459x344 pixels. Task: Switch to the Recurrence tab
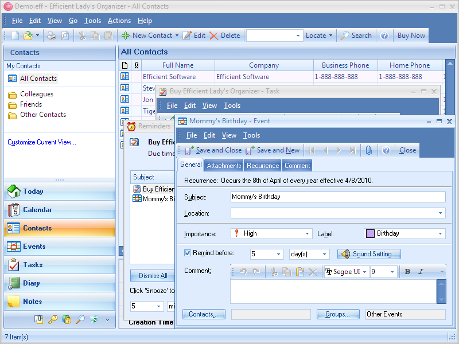pyautogui.click(x=263, y=166)
